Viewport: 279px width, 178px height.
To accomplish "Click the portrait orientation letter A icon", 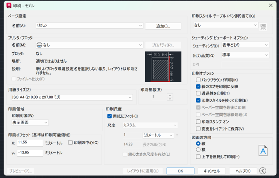I will (x=263, y=150).
